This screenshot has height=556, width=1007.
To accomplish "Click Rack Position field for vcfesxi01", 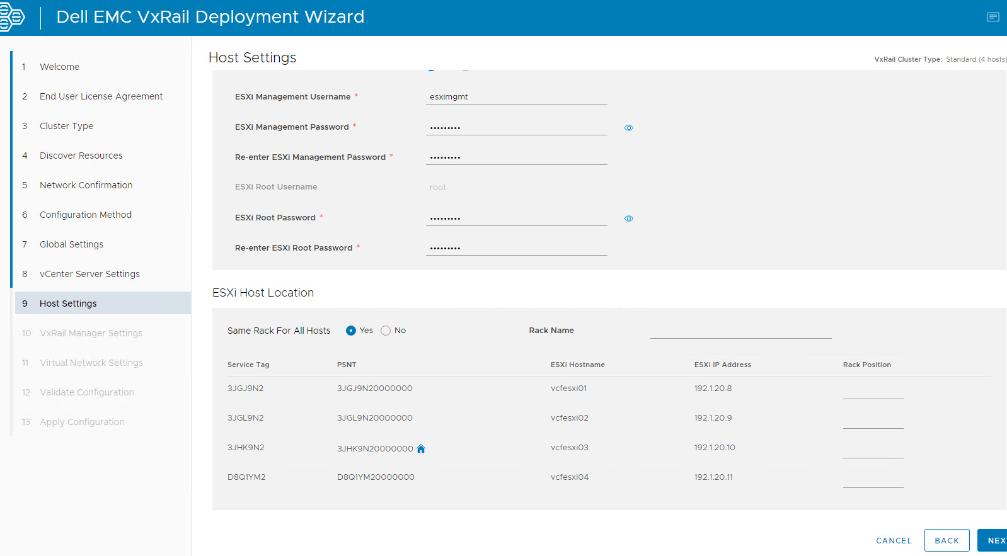I will pos(873,391).
